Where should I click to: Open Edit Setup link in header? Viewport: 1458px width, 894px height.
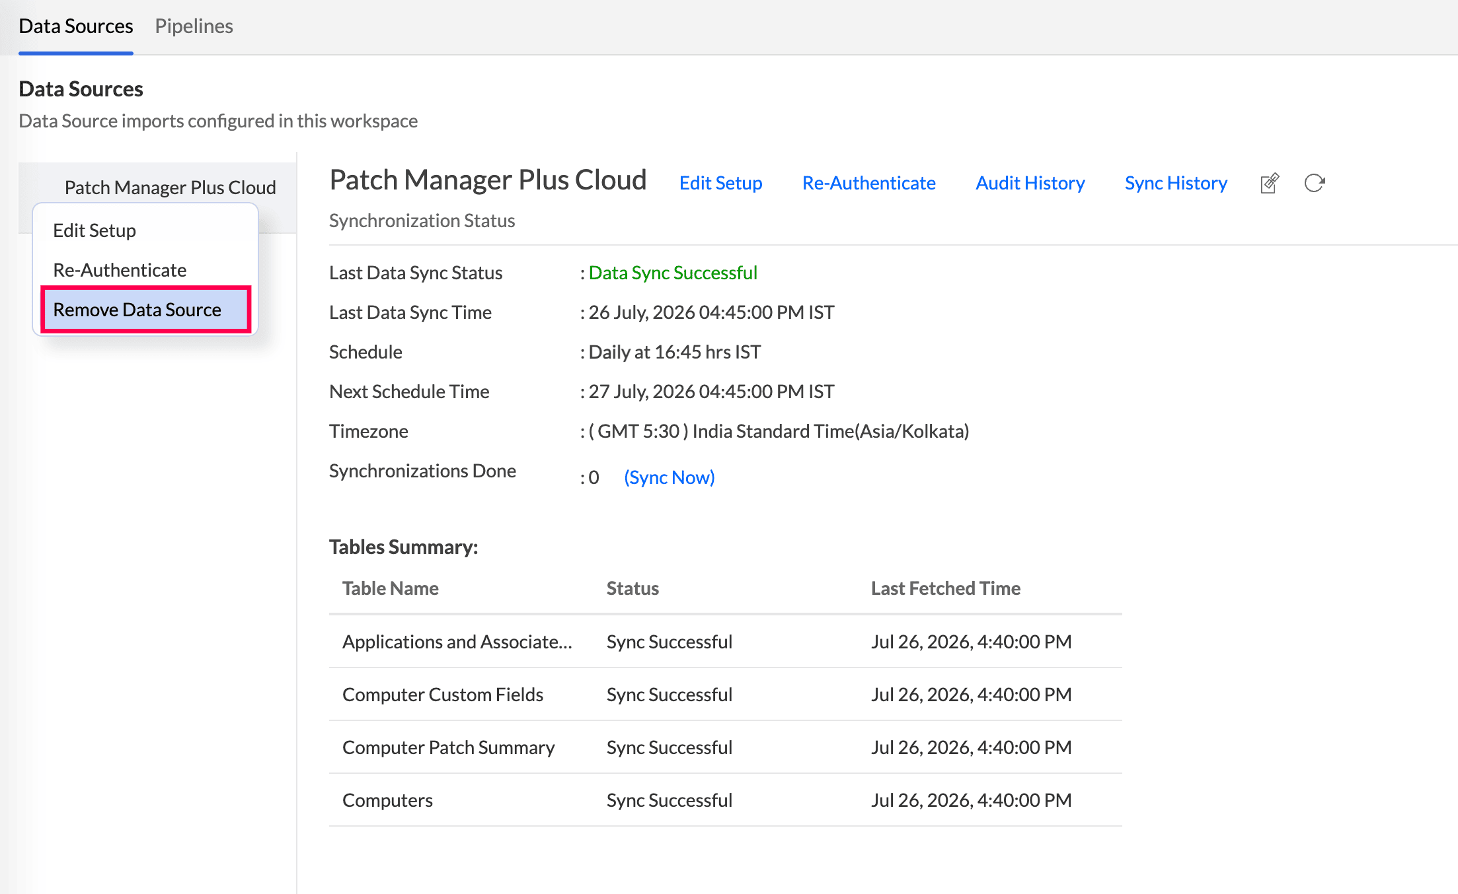tap(720, 183)
